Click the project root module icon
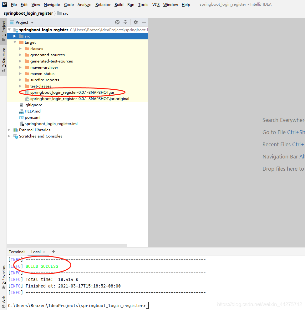This screenshot has height=310, width=305. (x=16, y=30)
